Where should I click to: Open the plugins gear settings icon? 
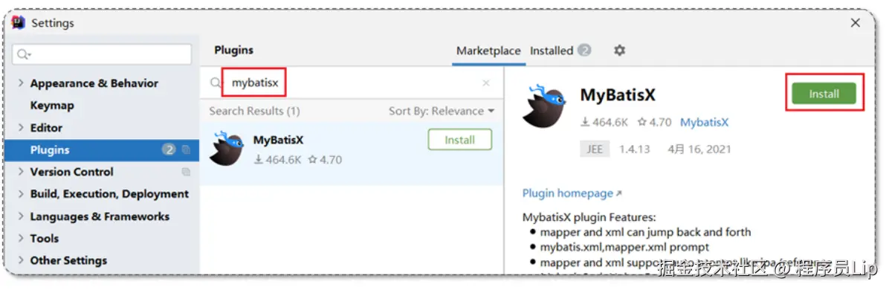[619, 51]
